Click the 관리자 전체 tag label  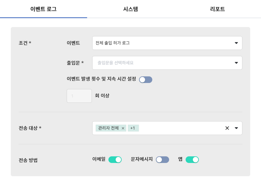coord(108,128)
